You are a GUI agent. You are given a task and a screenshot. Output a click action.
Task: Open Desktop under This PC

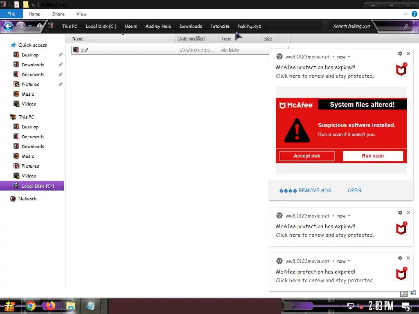point(26,127)
